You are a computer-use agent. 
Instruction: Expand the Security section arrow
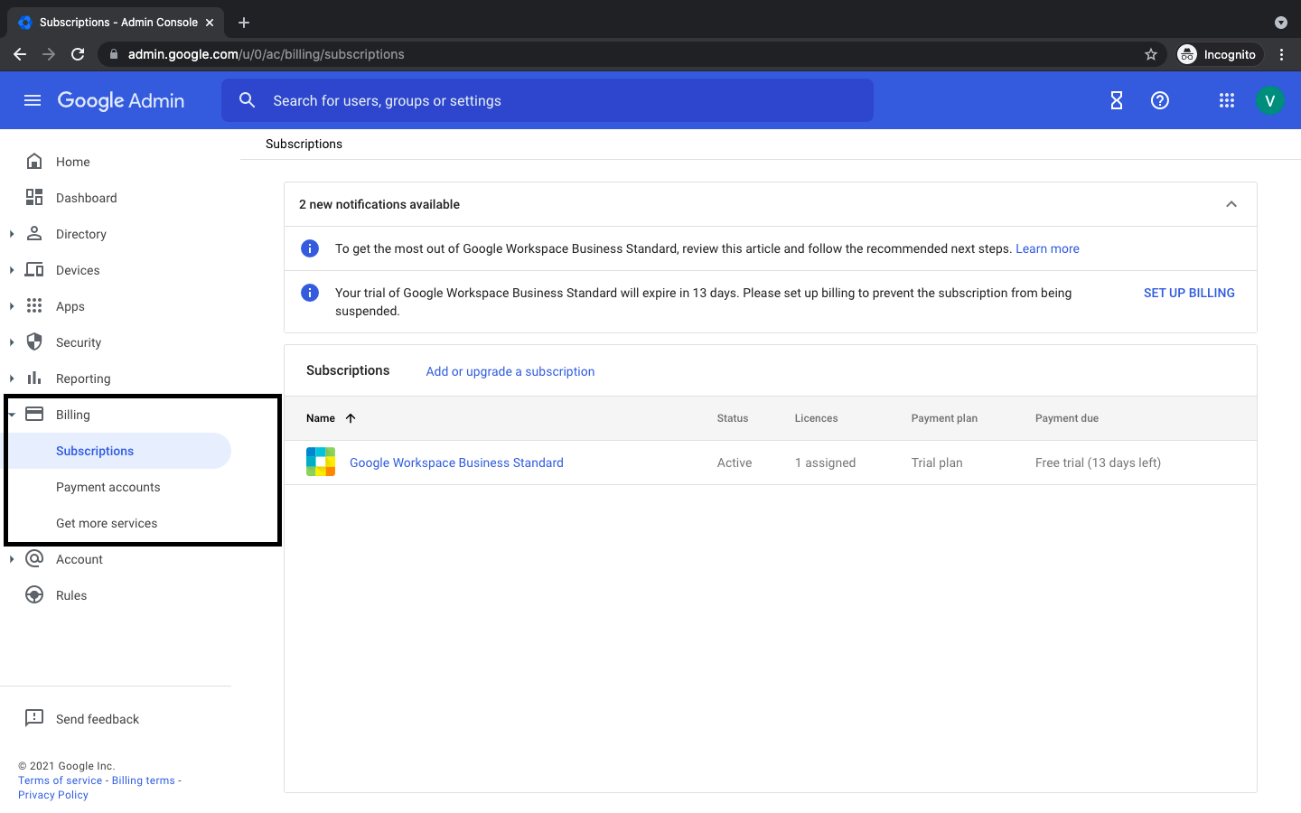(x=12, y=342)
